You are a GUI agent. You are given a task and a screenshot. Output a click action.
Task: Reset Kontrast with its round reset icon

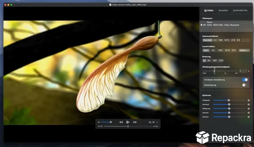(249, 104)
